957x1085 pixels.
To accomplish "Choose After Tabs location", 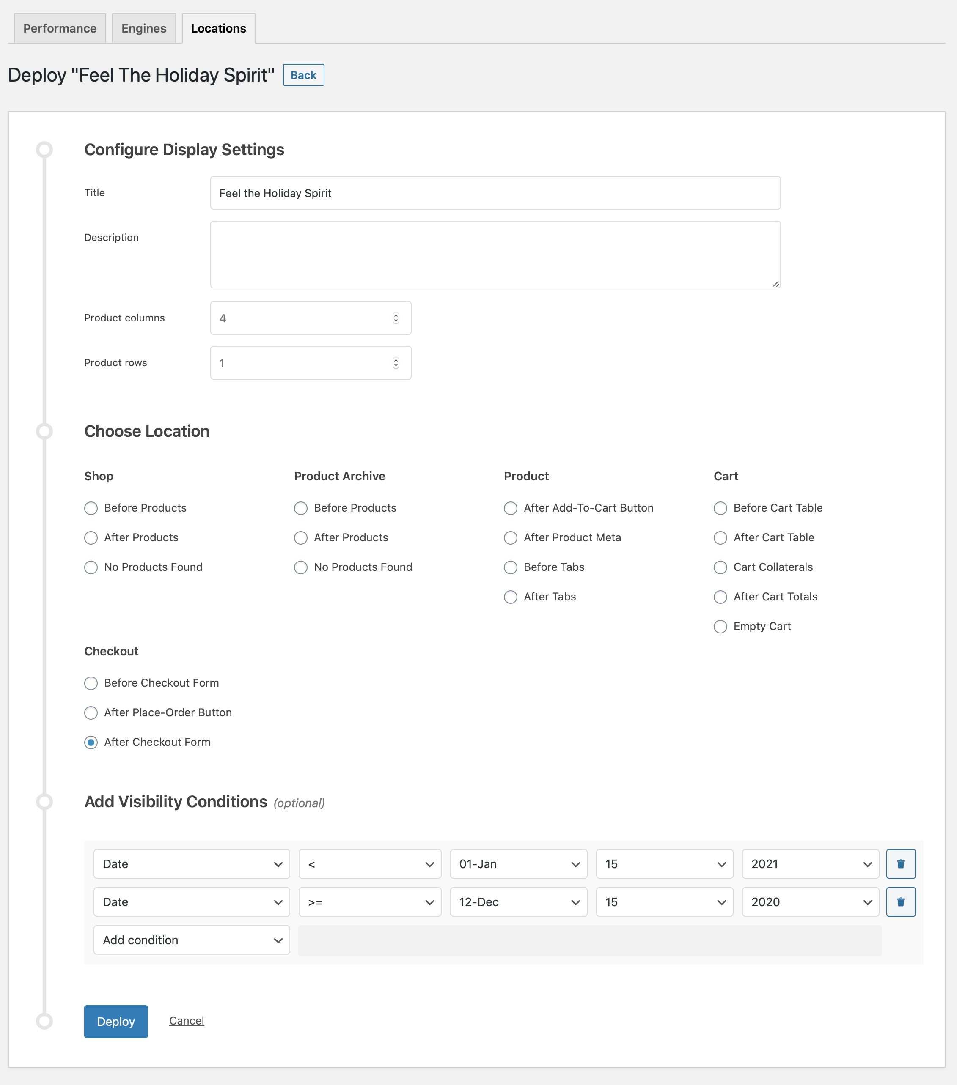I will coord(510,597).
